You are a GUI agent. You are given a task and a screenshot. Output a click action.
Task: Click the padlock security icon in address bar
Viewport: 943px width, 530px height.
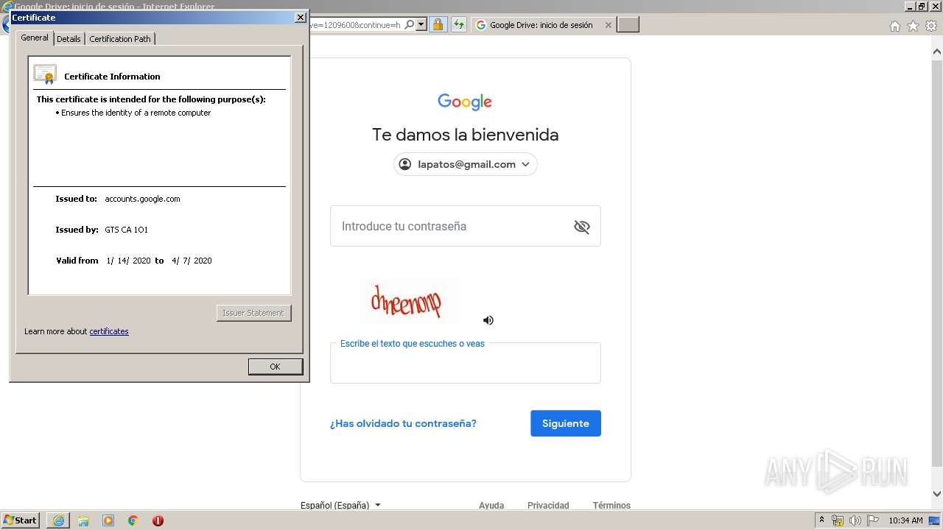tap(438, 25)
